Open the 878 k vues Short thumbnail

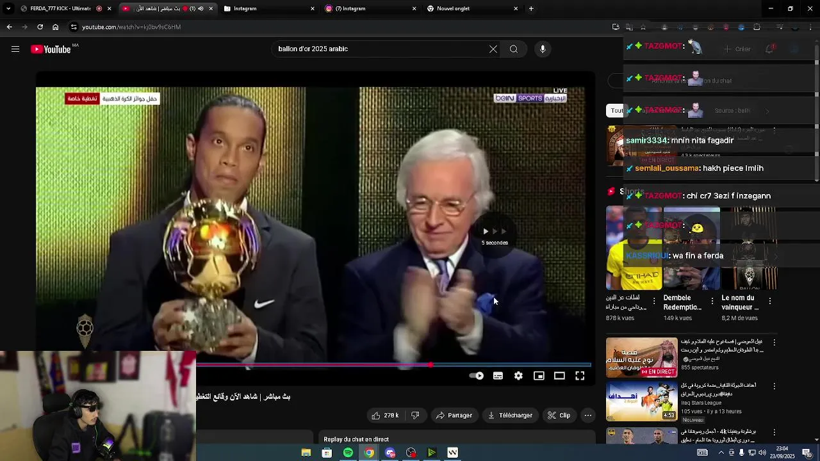click(x=634, y=248)
